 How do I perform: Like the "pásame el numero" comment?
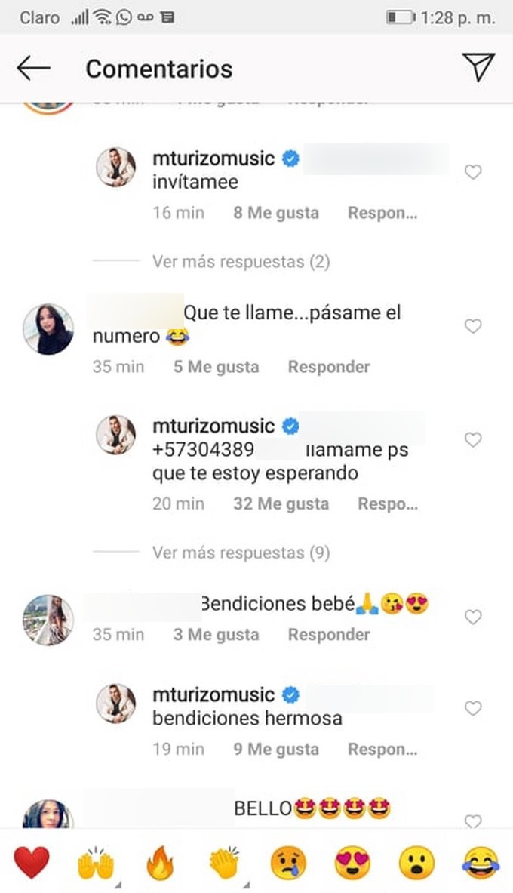pos(473,327)
